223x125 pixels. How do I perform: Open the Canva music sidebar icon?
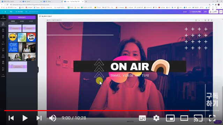click(x=3, y=49)
